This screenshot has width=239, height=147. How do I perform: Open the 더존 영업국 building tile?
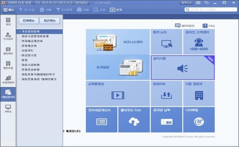(199, 93)
